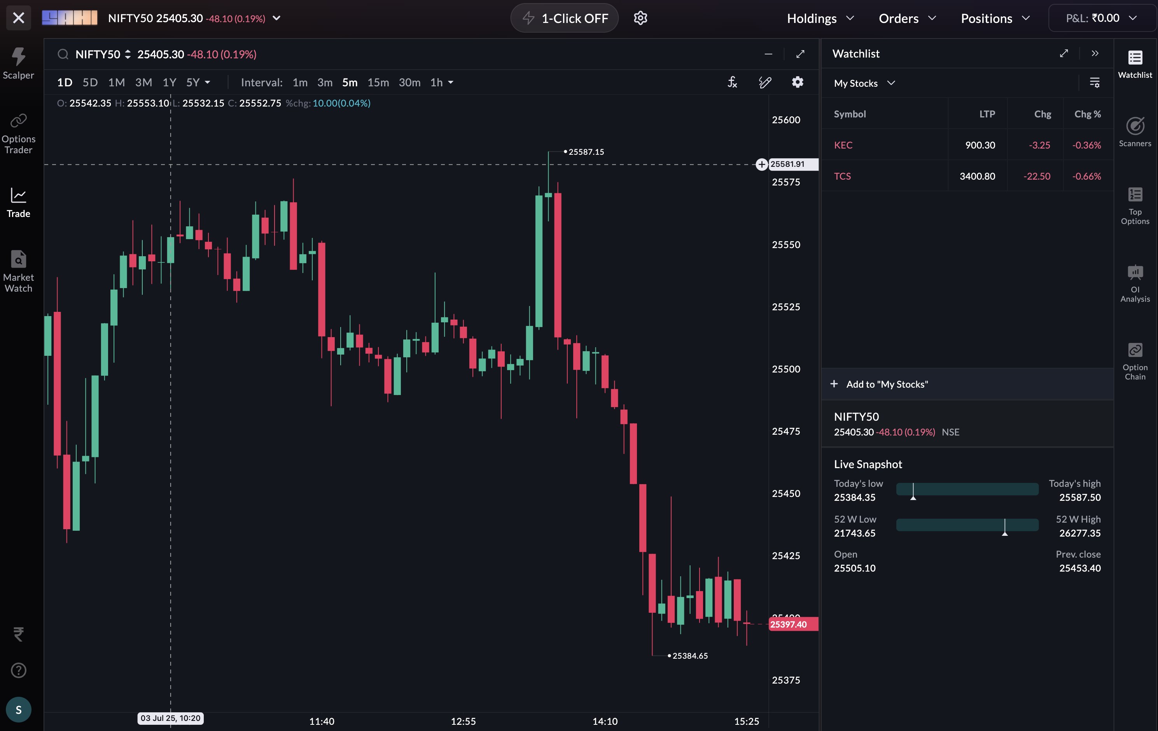1158x731 pixels.
Task: Open OI Analysis from the right rail
Action: pyautogui.click(x=1135, y=284)
